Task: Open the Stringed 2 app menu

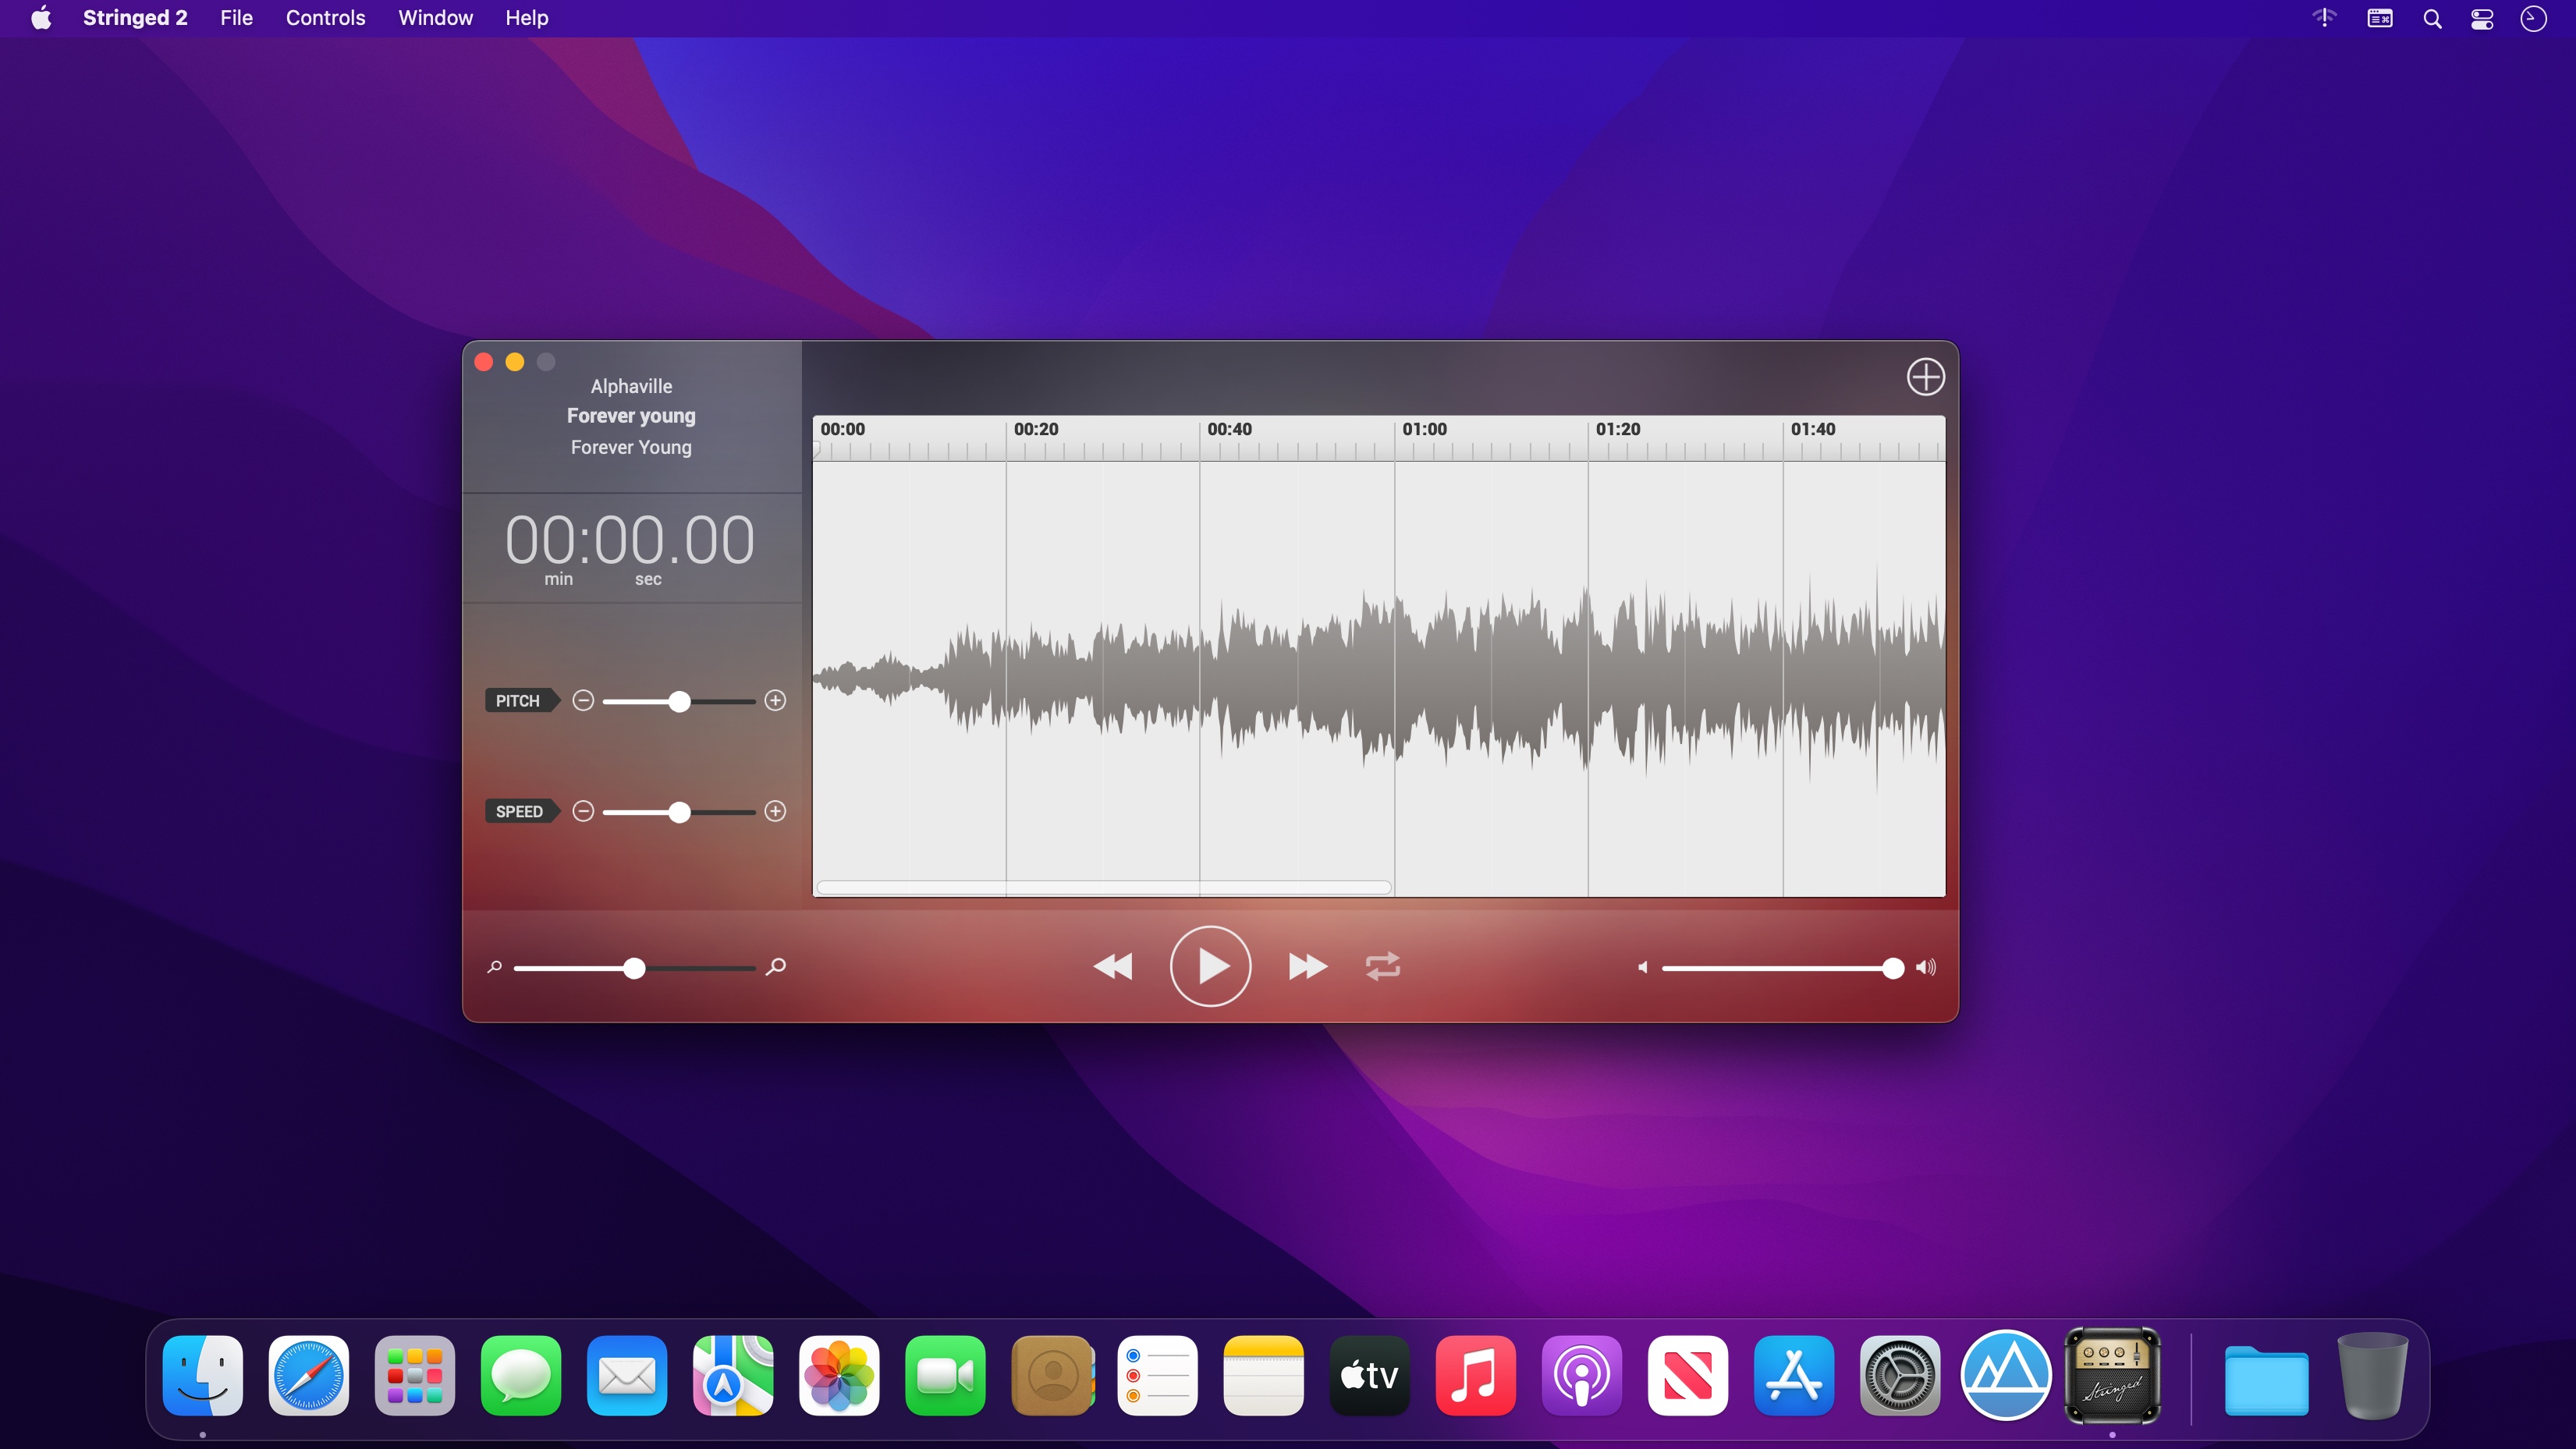Action: click(x=135, y=18)
